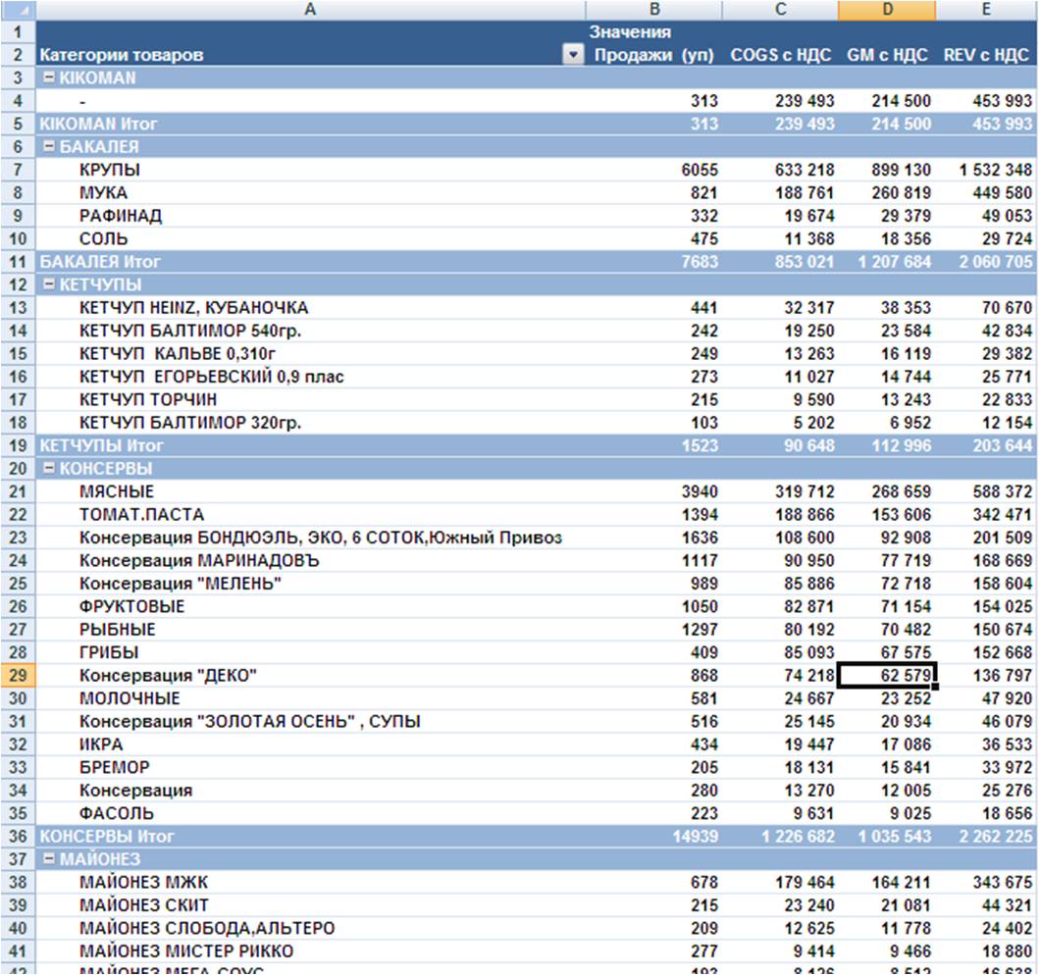Collapse the КЕТЧУПЫ group

(48, 284)
